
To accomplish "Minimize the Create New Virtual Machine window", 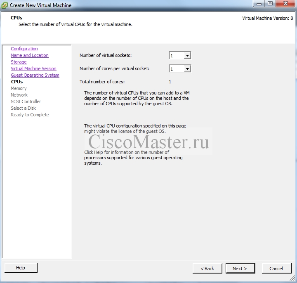I will 259,4.
